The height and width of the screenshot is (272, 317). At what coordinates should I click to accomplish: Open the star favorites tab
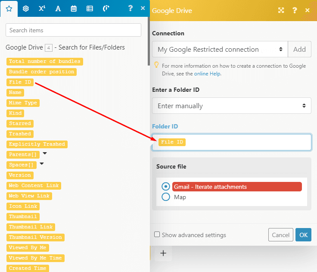tap(9, 9)
